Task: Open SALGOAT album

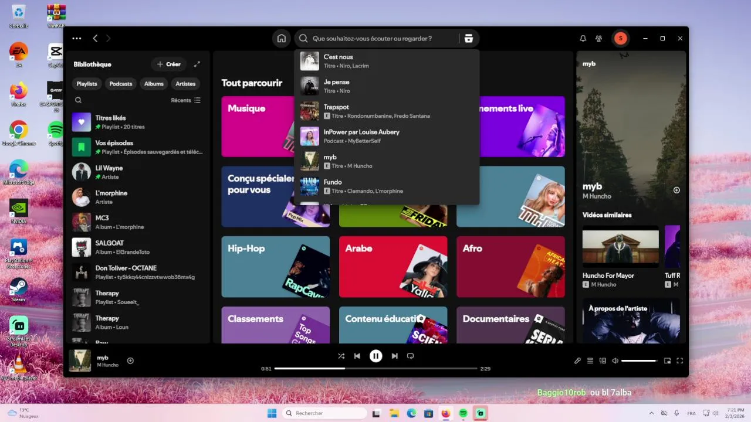Action: click(x=138, y=247)
